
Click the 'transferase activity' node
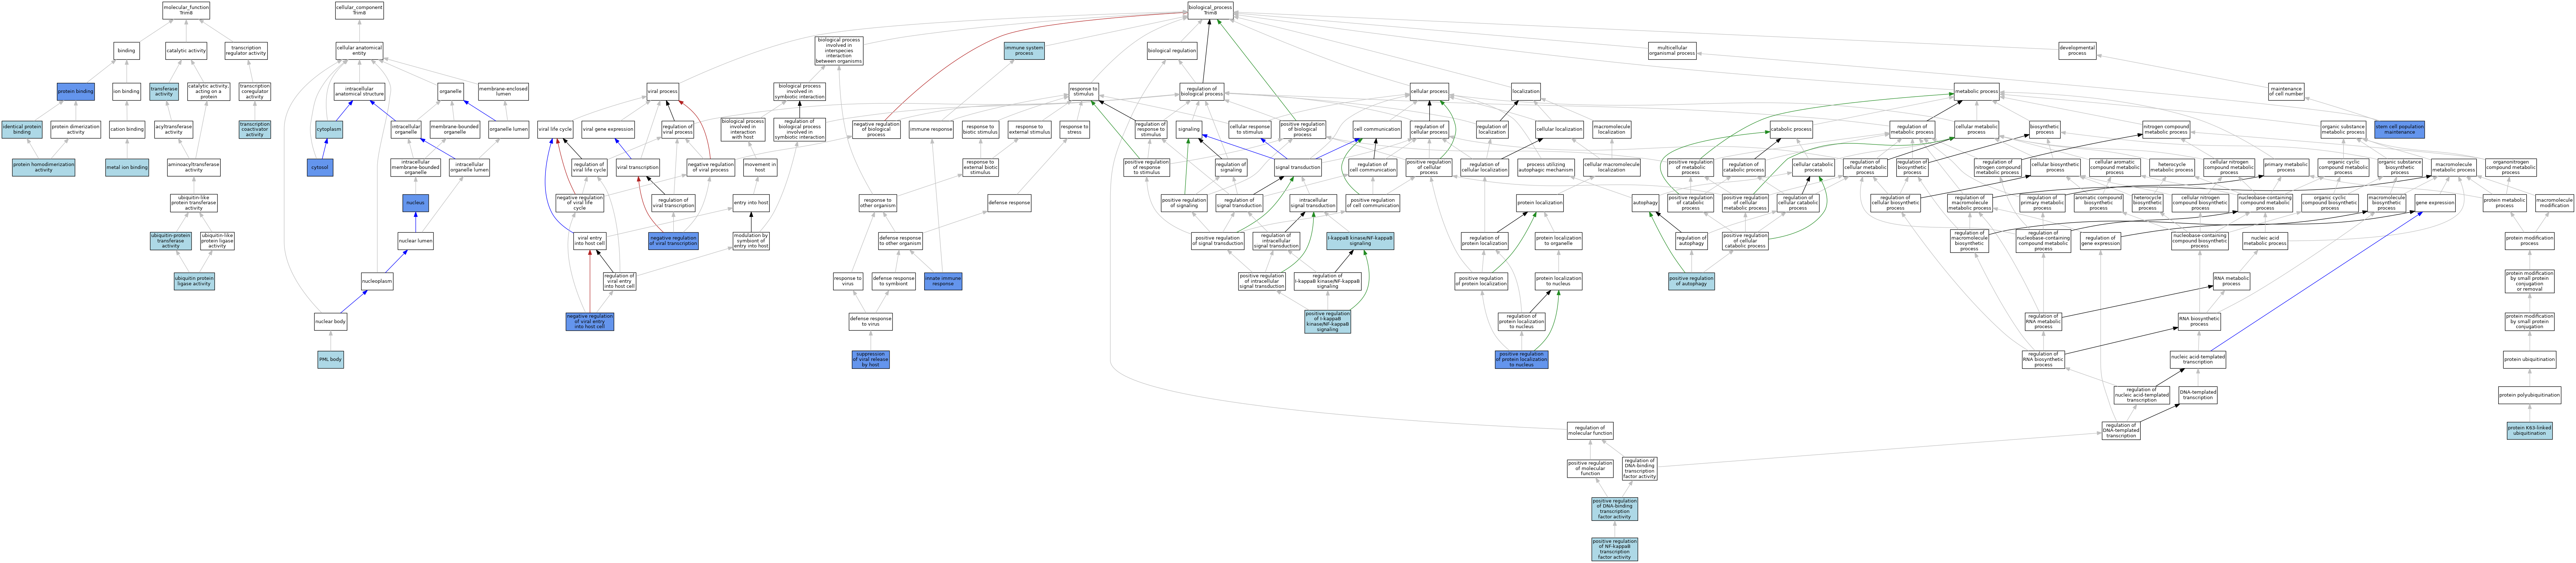coord(164,91)
